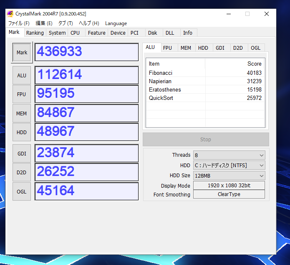The height and width of the screenshot is (265, 290).
Task: Close the CrystalMark window
Action: tap(267, 14)
